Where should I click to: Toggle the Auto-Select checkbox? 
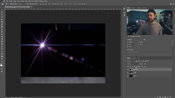tap(11, 4)
